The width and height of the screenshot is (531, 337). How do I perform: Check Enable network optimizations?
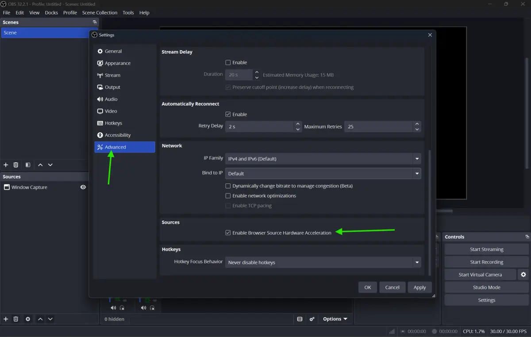click(x=228, y=196)
